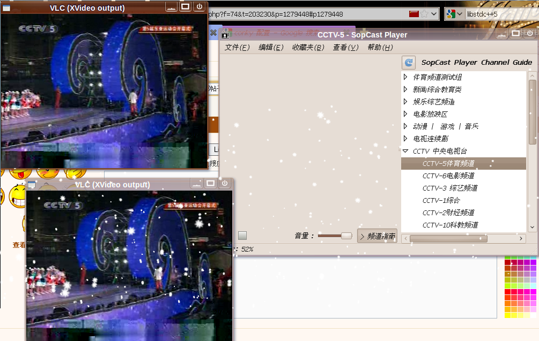Pick the pale cyan swatch beside mint green
Image resolution: width=539 pixels, height=341 pixels.
pyautogui.click(x=533, y=286)
